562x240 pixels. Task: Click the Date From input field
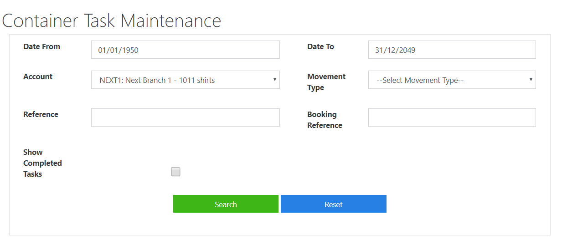(185, 50)
